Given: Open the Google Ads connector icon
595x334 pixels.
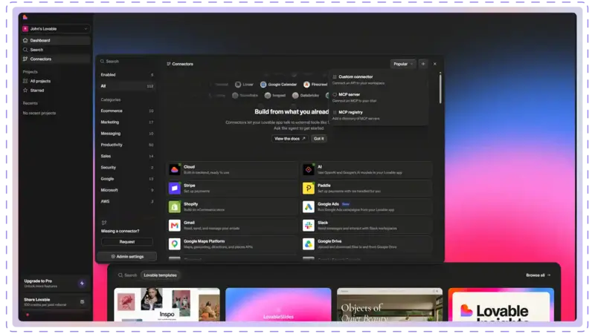Looking at the screenshot, I should [x=309, y=207].
